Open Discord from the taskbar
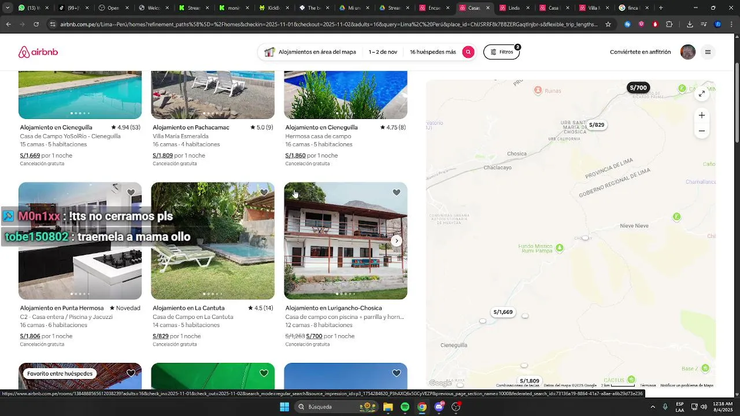This screenshot has height=416, width=740. (439, 407)
